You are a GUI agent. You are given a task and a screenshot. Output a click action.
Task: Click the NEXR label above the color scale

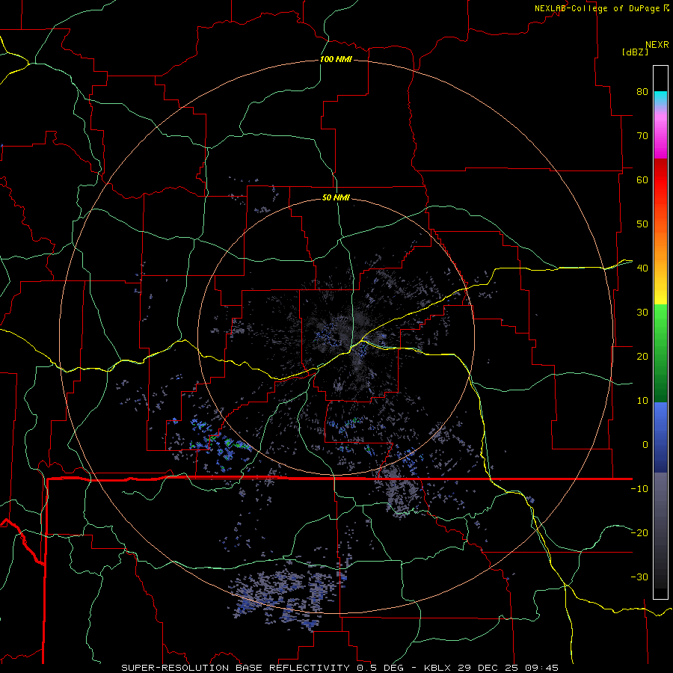tap(657, 45)
